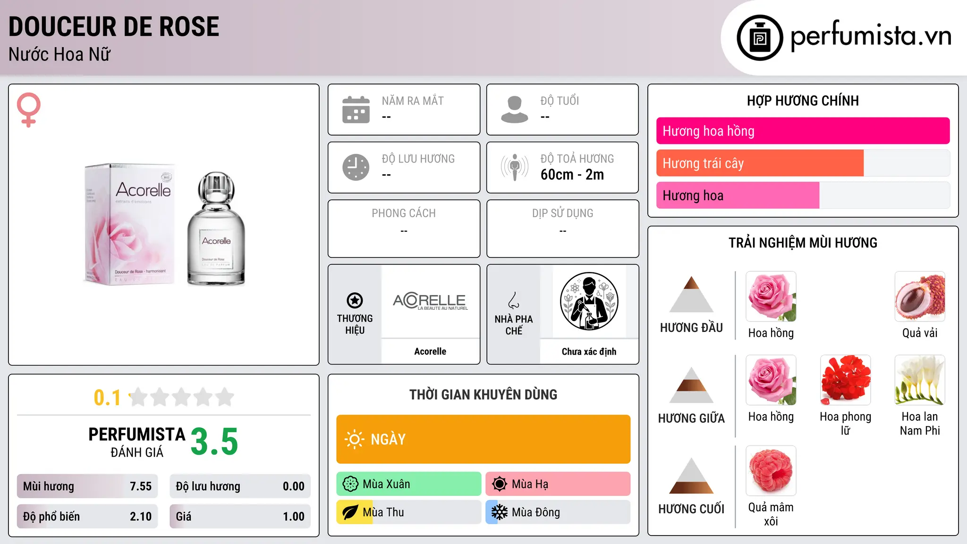Image resolution: width=967 pixels, height=544 pixels.
Task: Click the Hoa lan Nam Phi note label
Action: [x=920, y=424]
